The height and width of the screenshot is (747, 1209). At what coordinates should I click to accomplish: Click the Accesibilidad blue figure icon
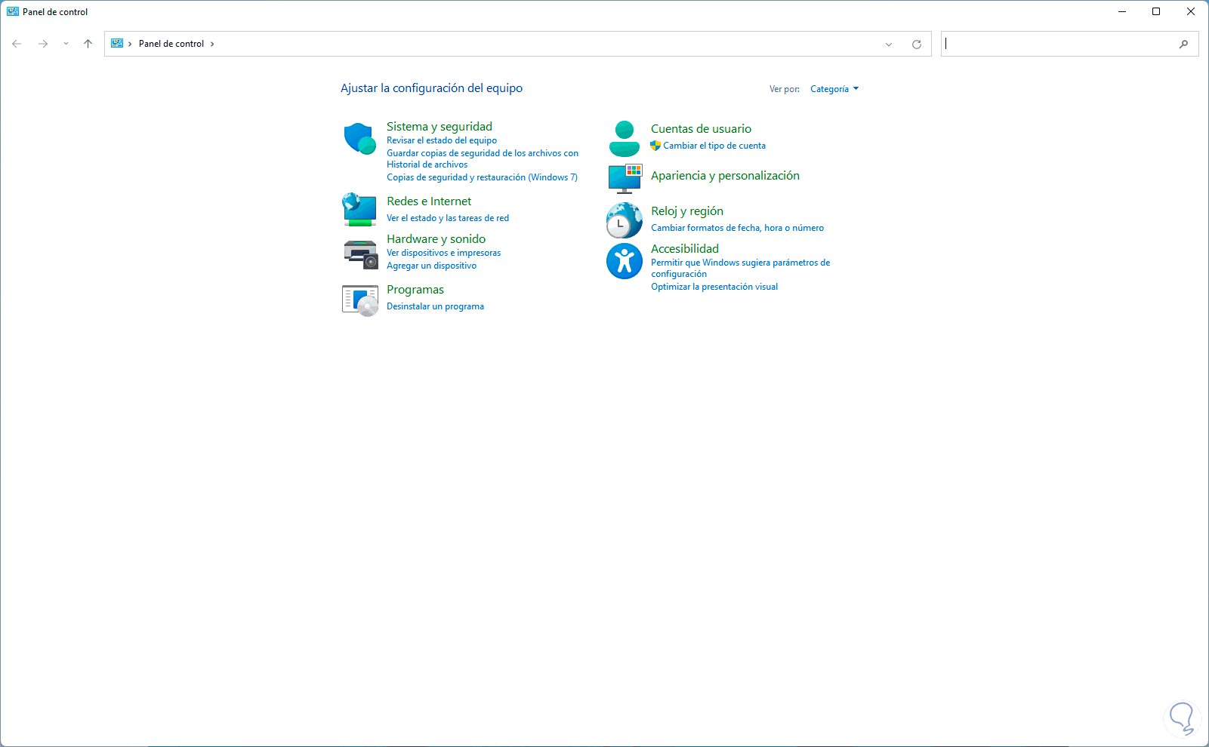[x=625, y=261]
